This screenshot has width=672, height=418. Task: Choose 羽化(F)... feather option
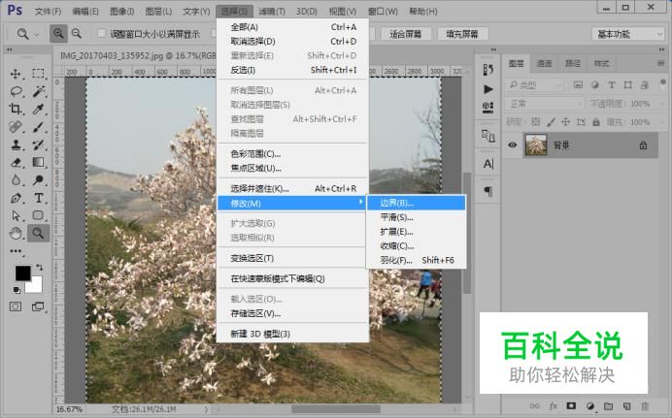point(417,260)
